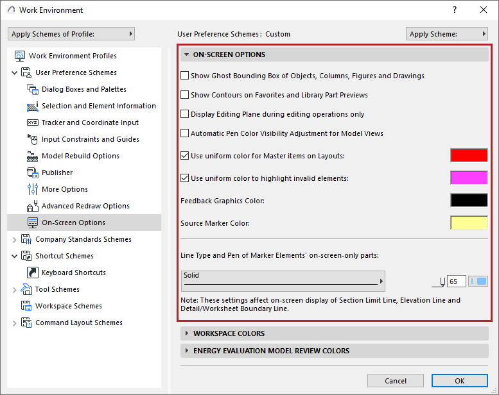Open the More Options page
This screenshot has width=499, height=395.
point(65,189)
